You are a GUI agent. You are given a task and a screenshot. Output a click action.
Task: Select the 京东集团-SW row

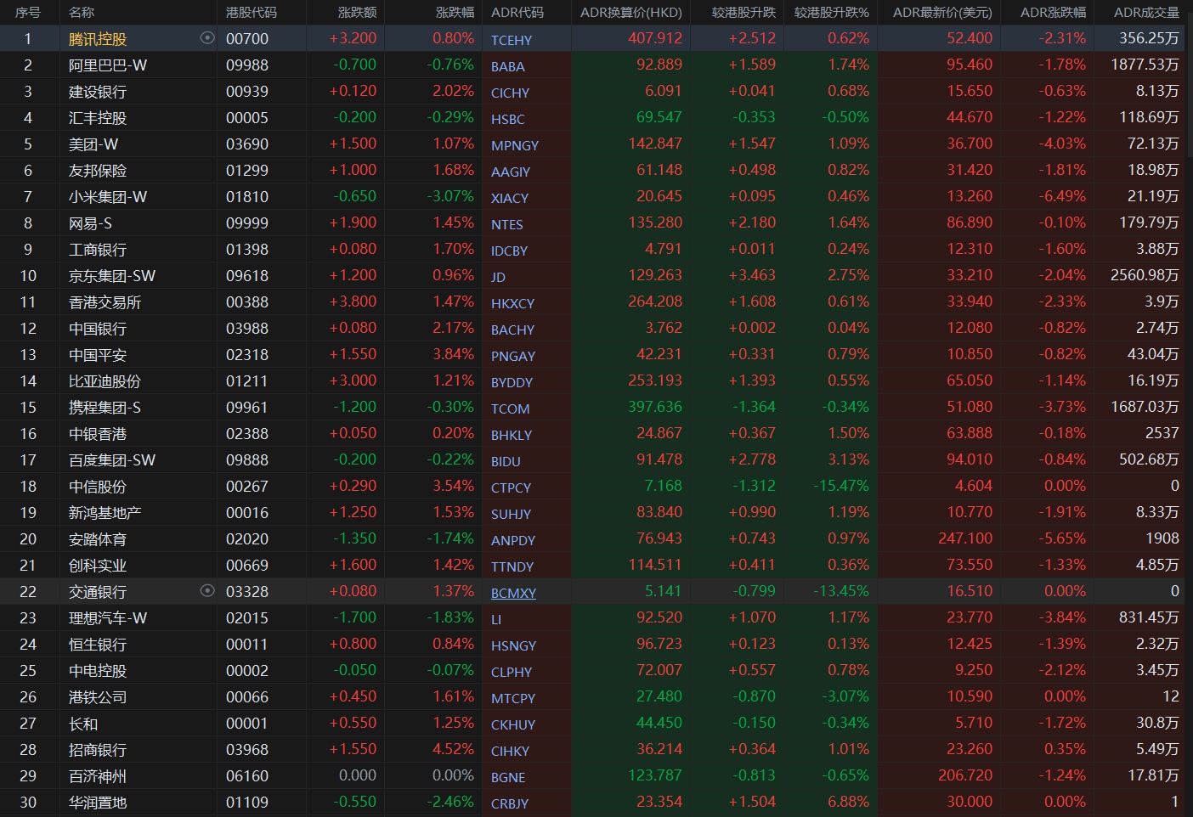tap(112, 276)
